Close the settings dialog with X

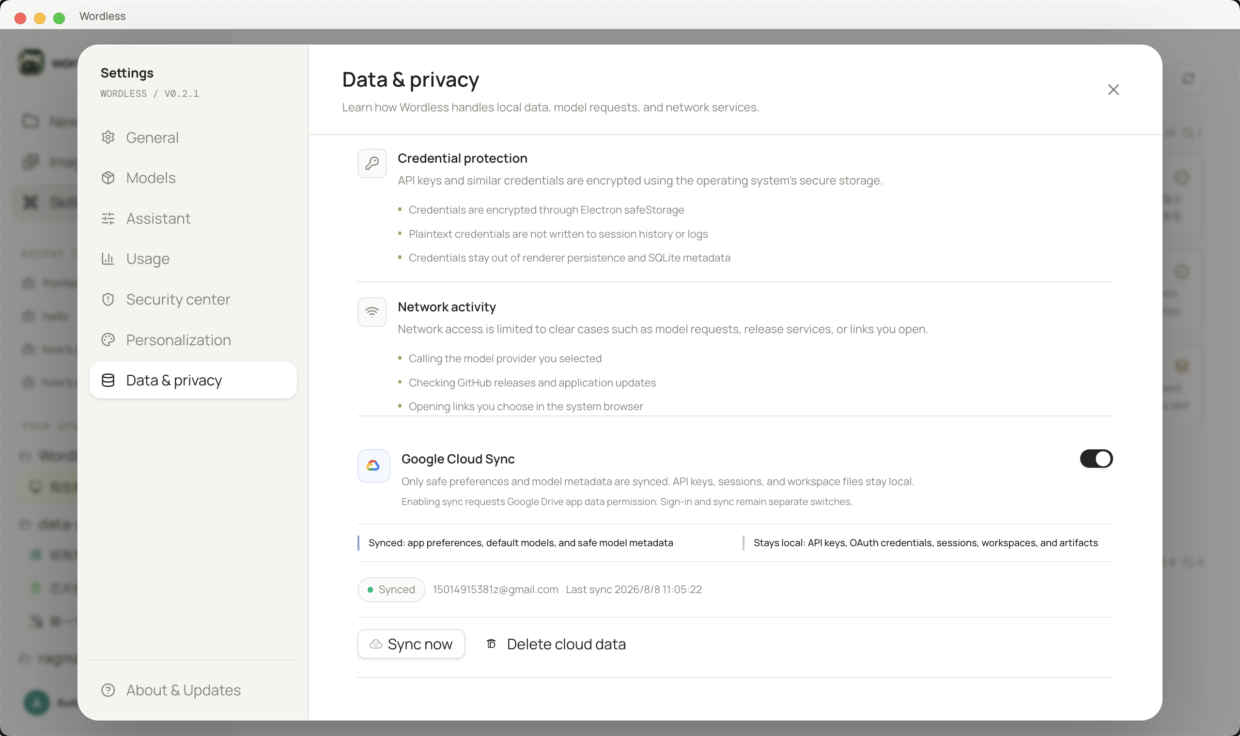coord(1113,90)
